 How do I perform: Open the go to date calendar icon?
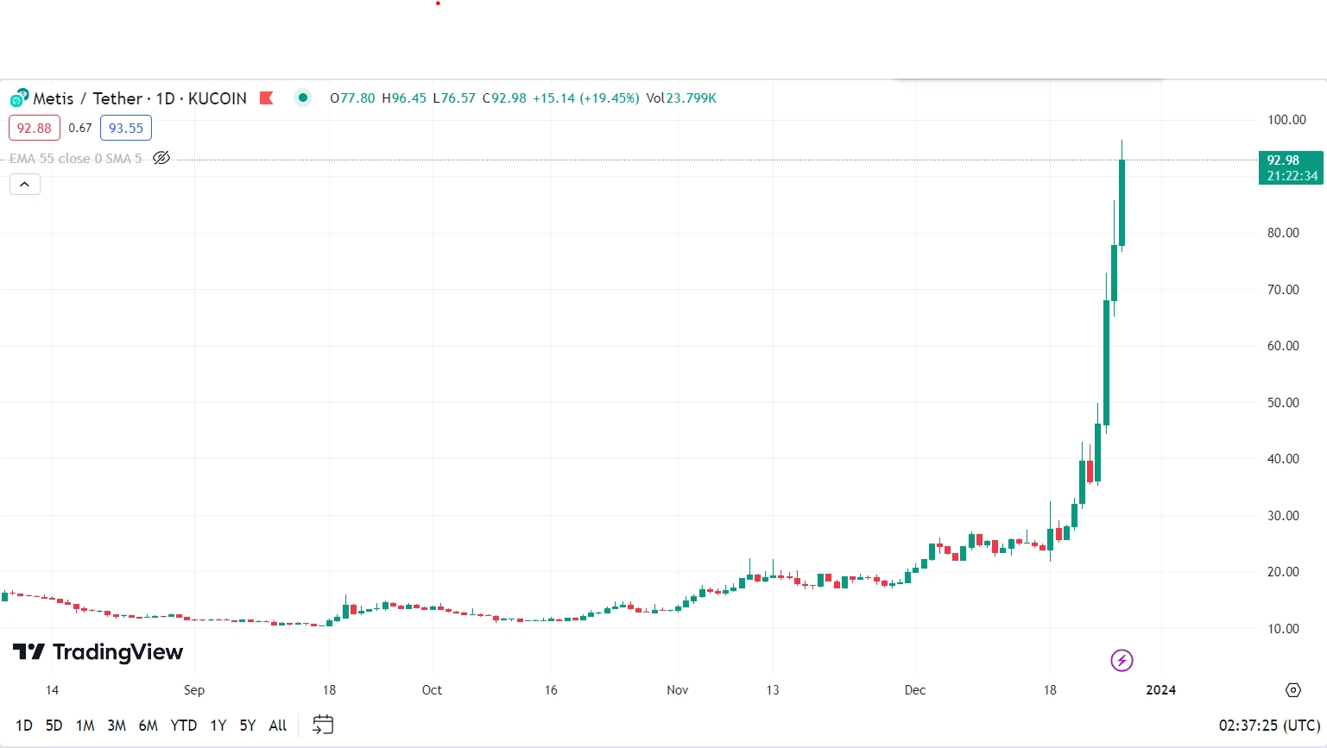click(x=323, y=725)
